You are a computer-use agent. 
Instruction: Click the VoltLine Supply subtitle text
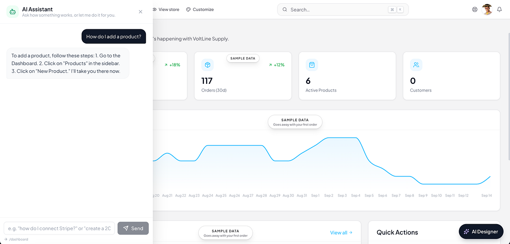191,39
